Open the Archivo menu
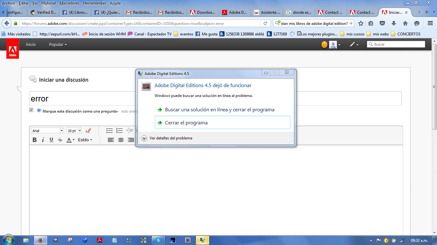The width and height of the screenshot is (437, 245). pyautogui.click(x=8, y=3)
